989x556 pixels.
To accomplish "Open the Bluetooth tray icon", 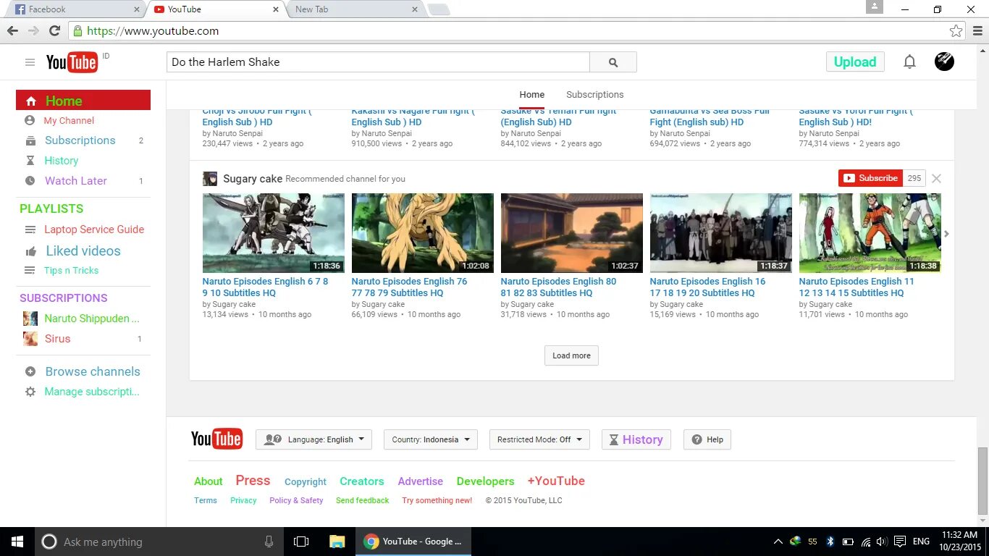I will [830, 542].
